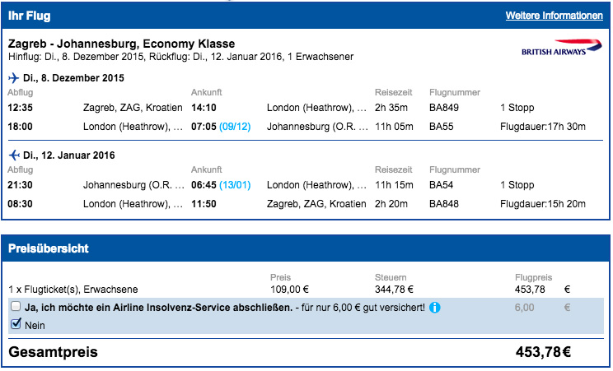
Task: Open the Weitere Informationen link
Action: click(554, 16)
